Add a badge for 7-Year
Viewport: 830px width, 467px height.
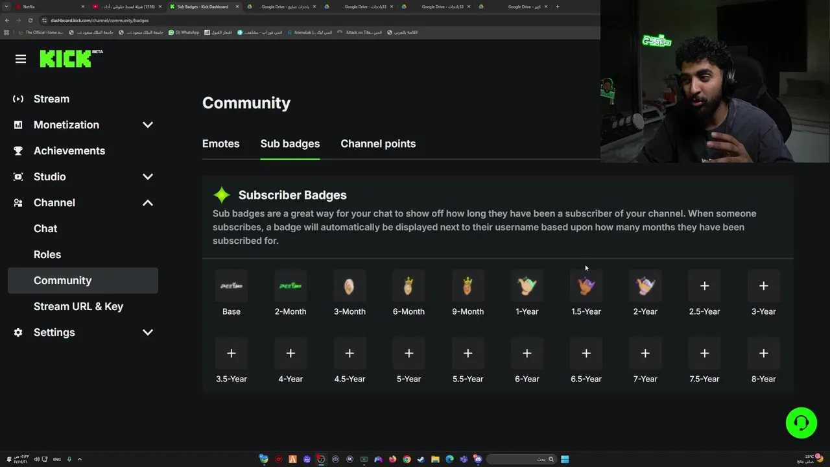click(645, 353)
